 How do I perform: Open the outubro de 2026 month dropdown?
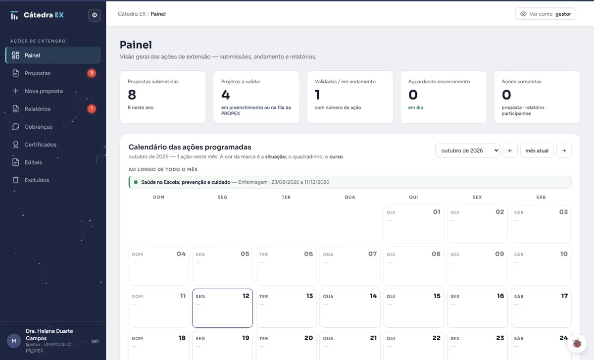point(468,151)
